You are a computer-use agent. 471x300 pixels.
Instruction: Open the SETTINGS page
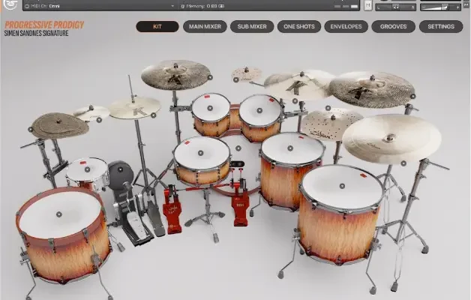point(440,26)
